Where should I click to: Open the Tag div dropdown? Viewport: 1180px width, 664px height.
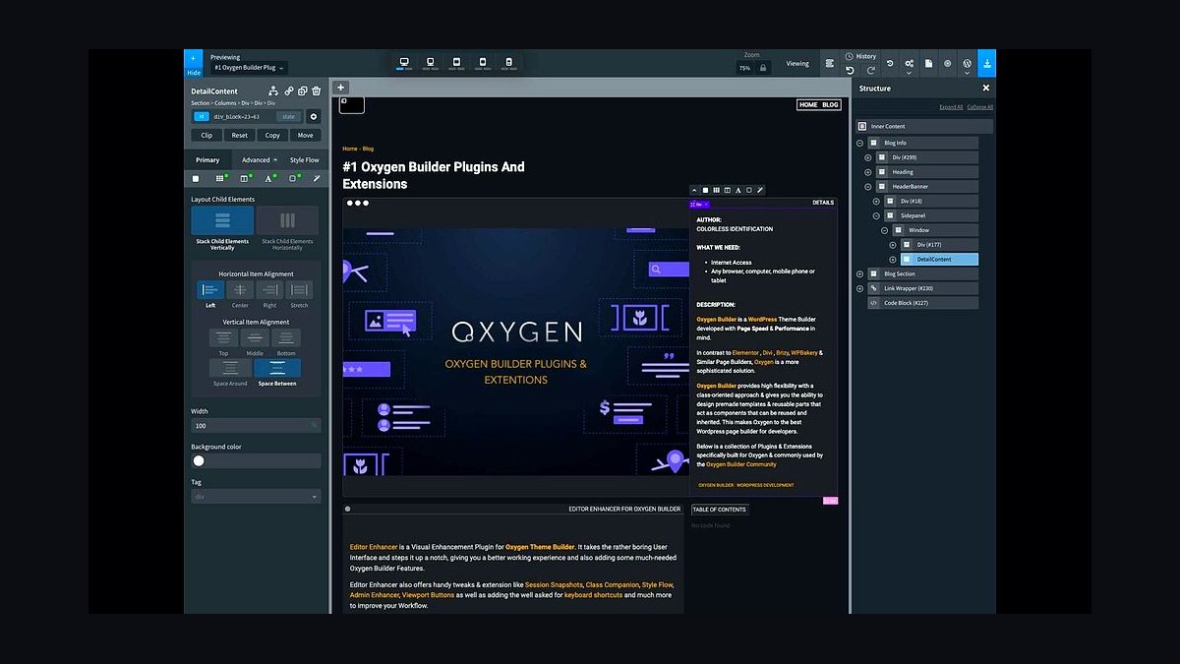pyautogui.click(x=256, y=497)
